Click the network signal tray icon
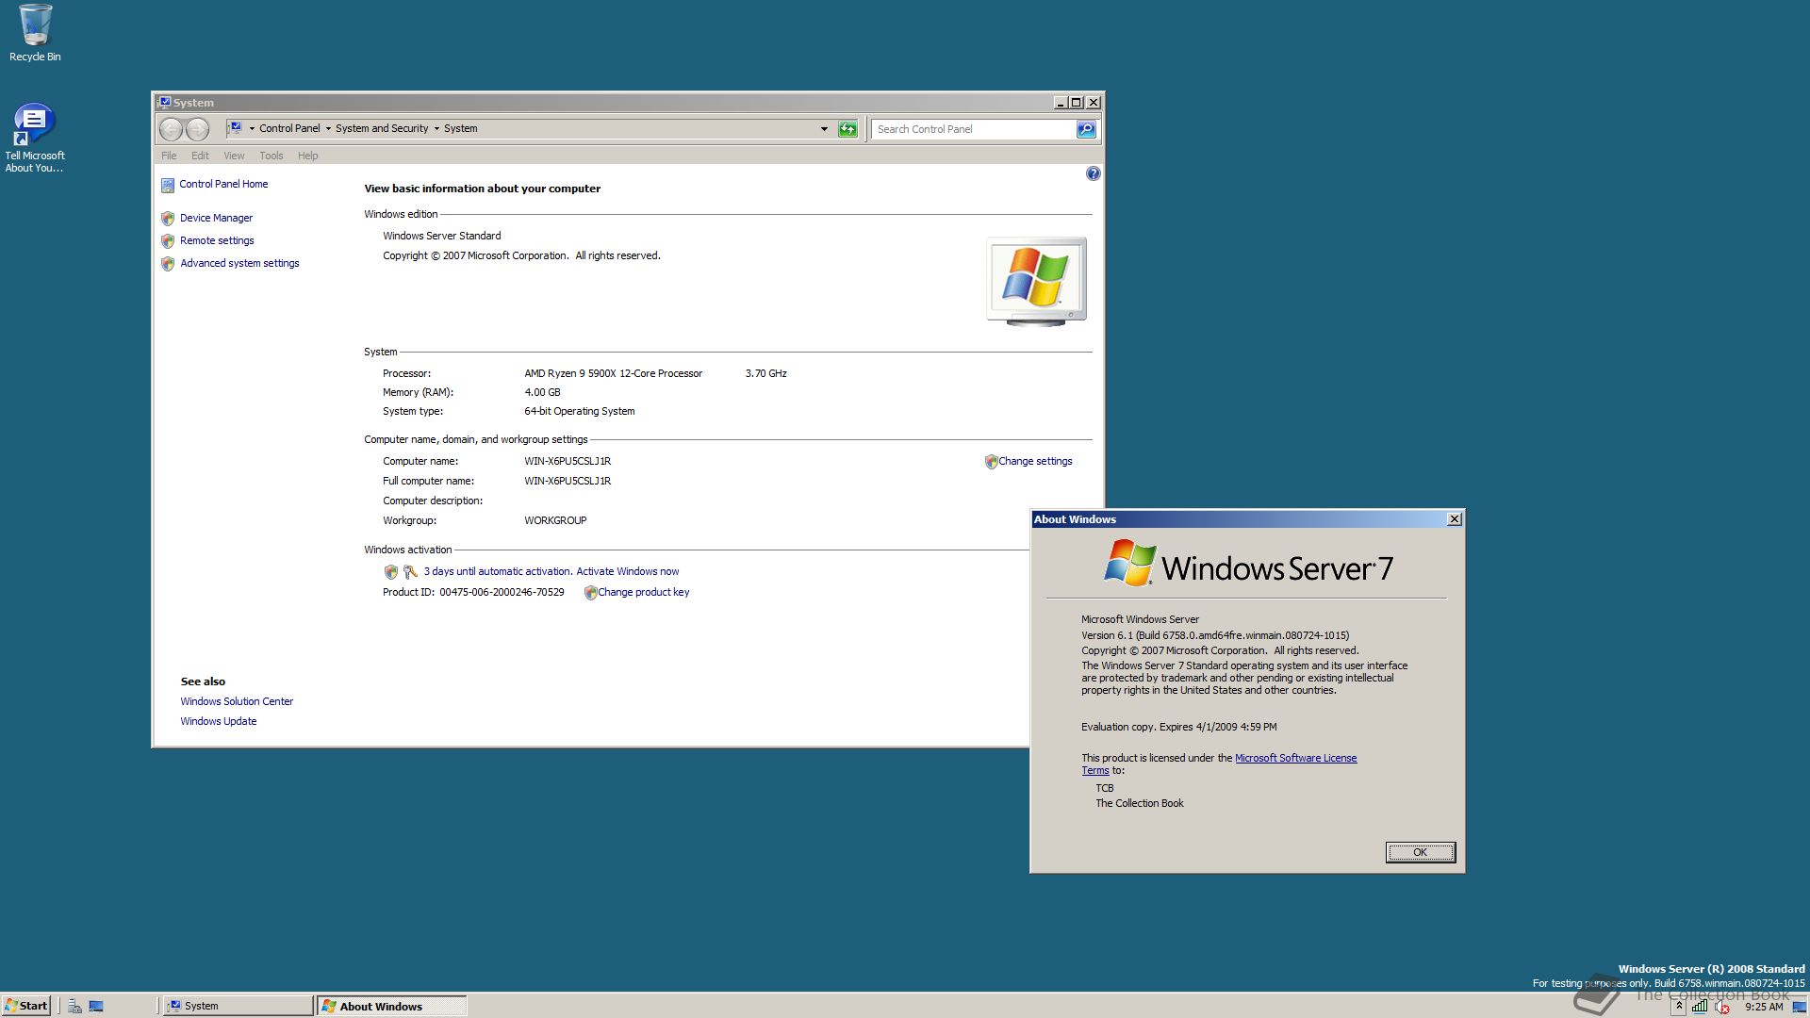Viewport: 1810px width, 1018px height. pos(1699,1006)
